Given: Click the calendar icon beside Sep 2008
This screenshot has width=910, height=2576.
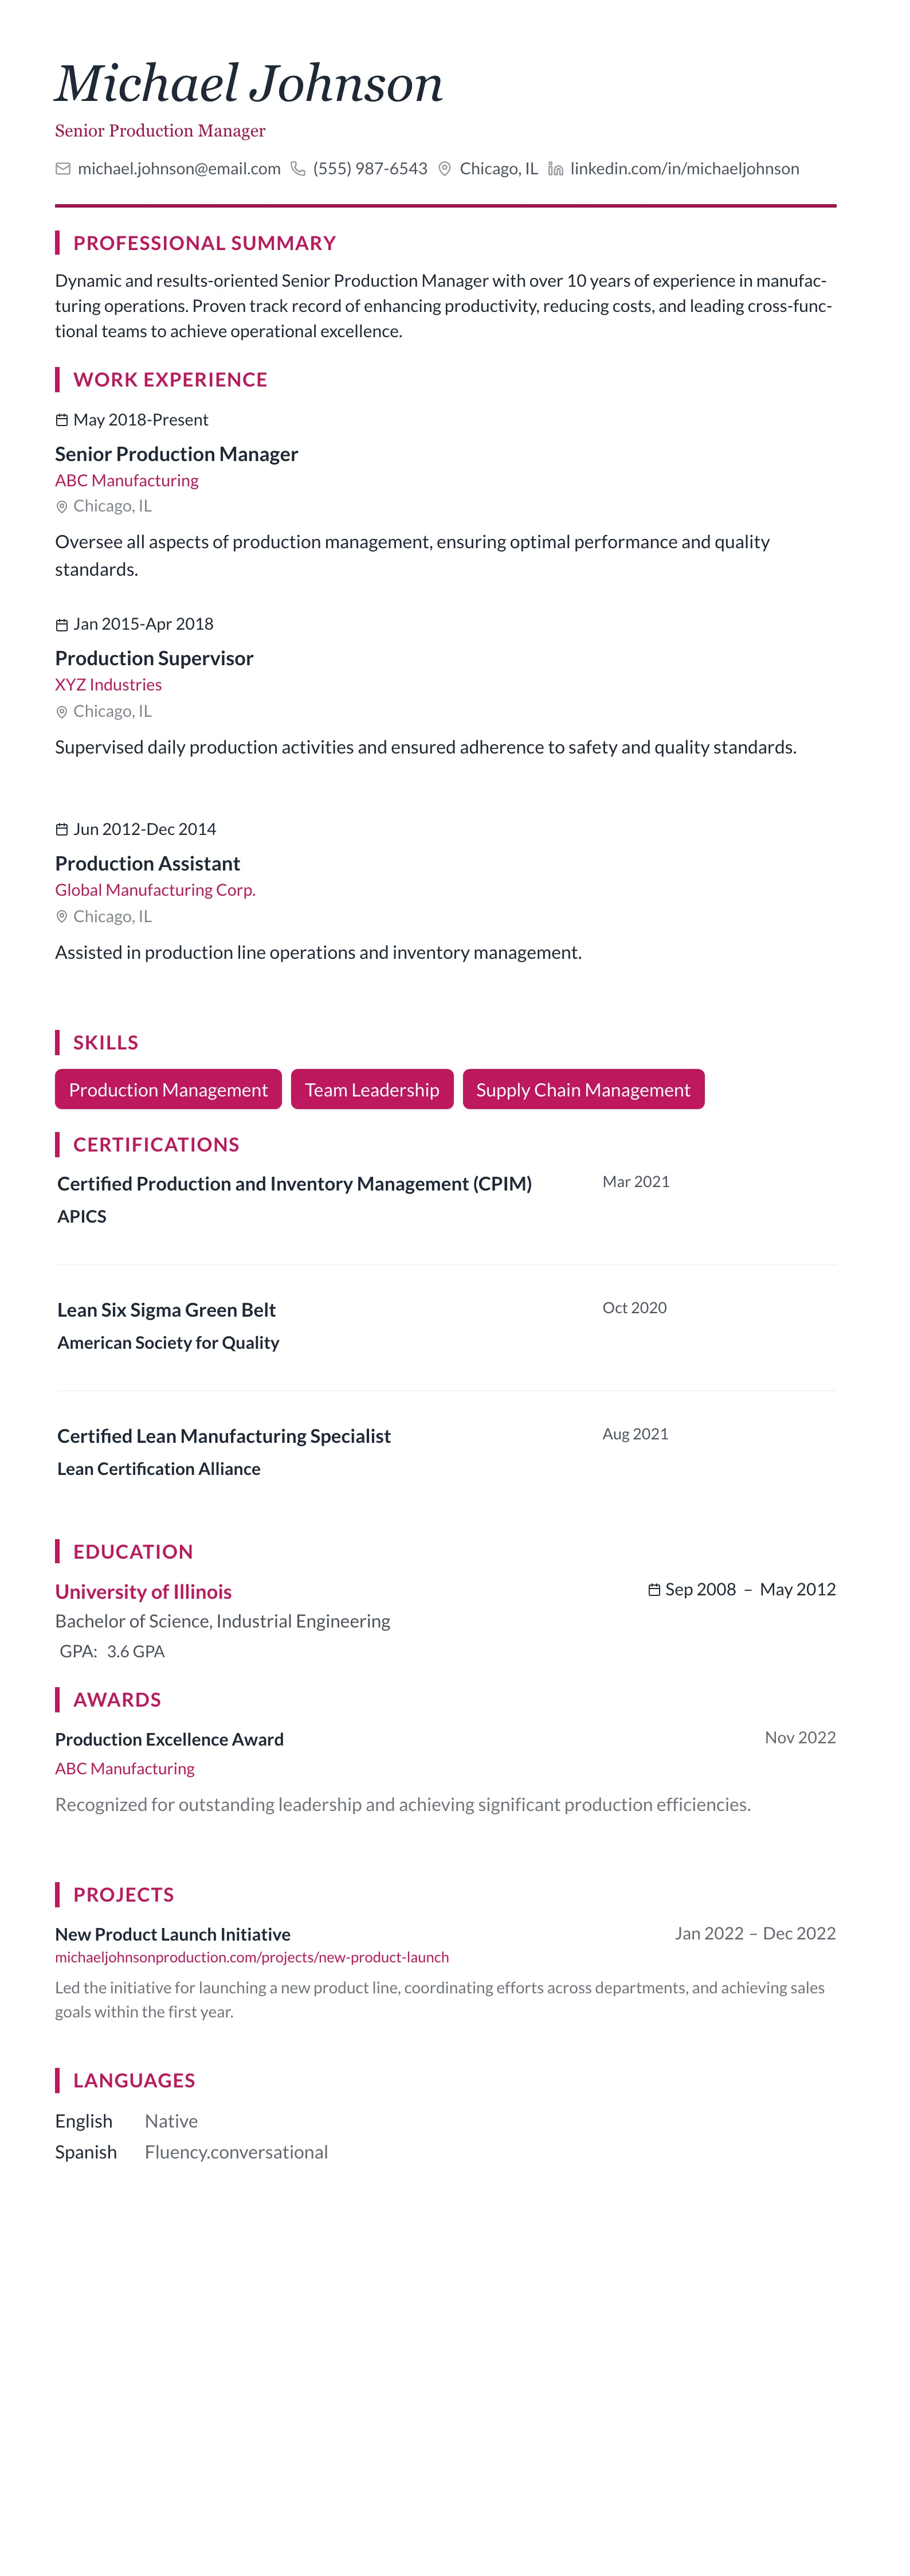Looking at the screenshot, I should click(654, 1590).
